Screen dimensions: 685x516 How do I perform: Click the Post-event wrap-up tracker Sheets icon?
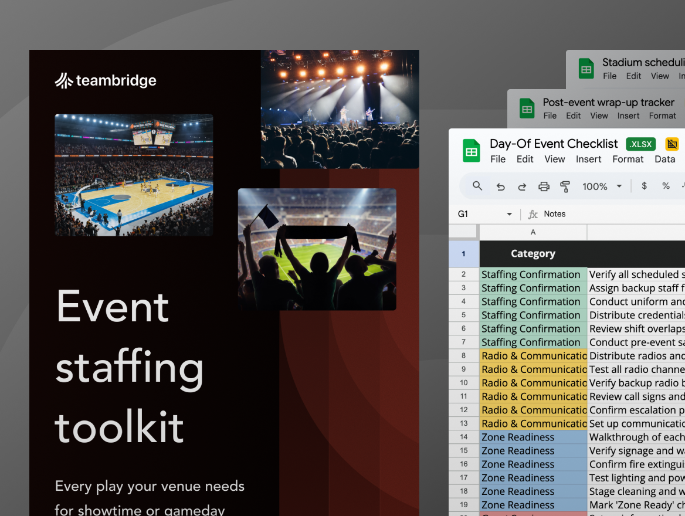(527, 108)
